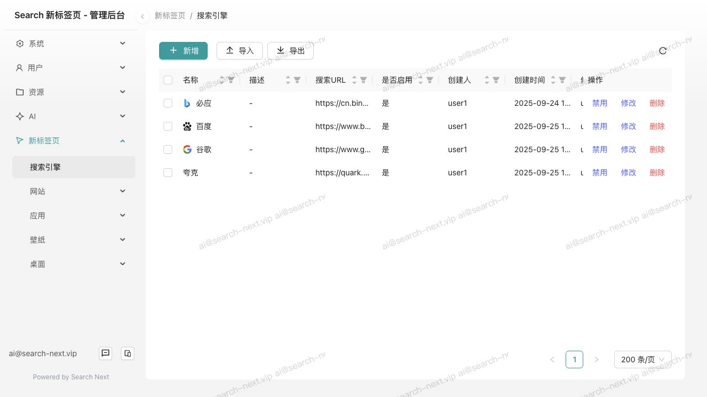Viewport: 707px width, 397px height.
Task: Open the 网站 menu item
Action: pos(73,191)
